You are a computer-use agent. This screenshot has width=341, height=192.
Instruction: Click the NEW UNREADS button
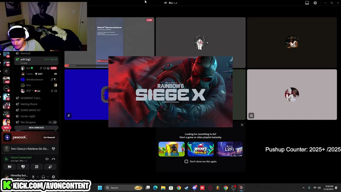(x=36, y=128)
